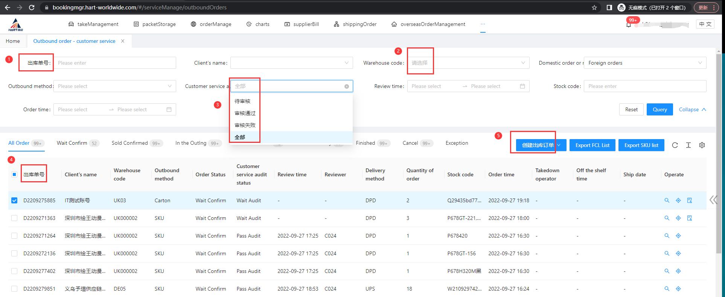Bookmark this page with the star icon
This screenshot has height=297, width=725.
click(594, 8)
